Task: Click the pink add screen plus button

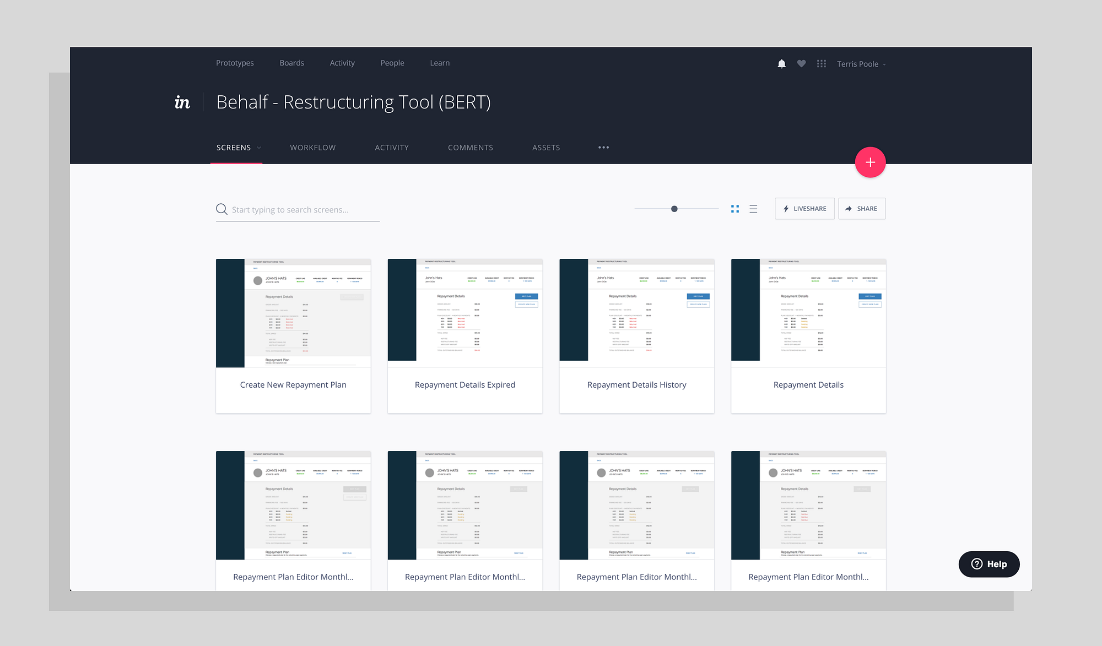Action: [x=870, y=162]
